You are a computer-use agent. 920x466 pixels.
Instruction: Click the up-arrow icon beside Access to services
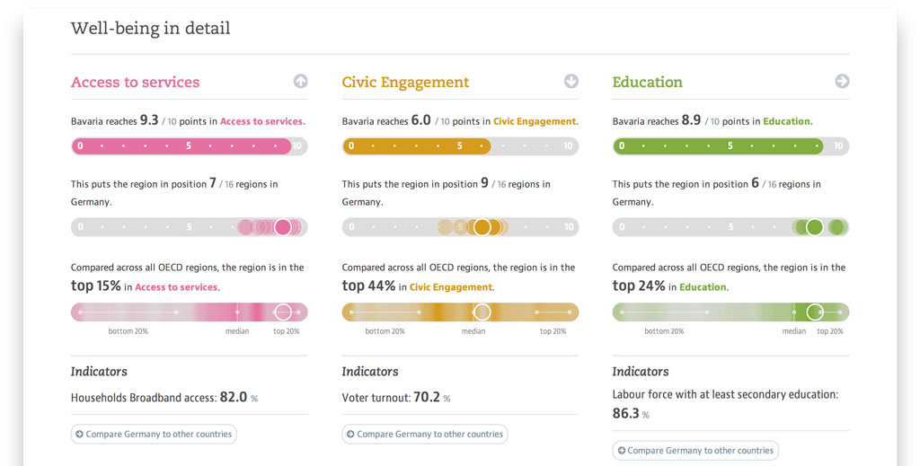pyautogui.click(x=300, y=82)
